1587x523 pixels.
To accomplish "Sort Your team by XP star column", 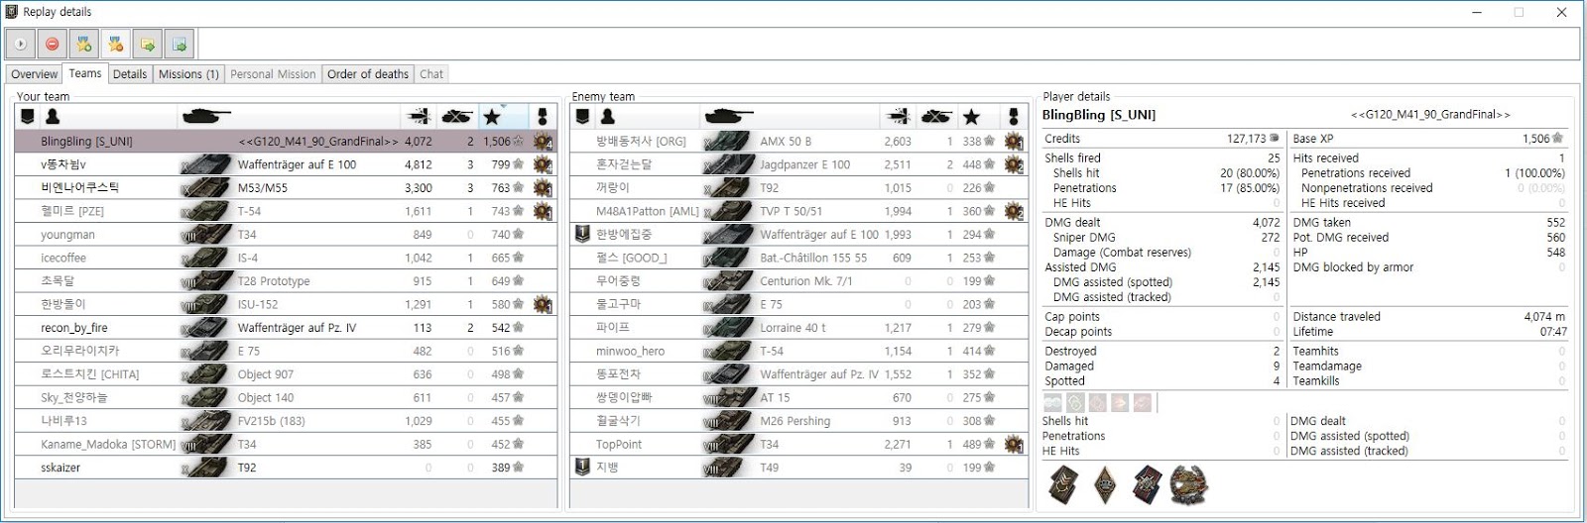I will tap(492, 117).
